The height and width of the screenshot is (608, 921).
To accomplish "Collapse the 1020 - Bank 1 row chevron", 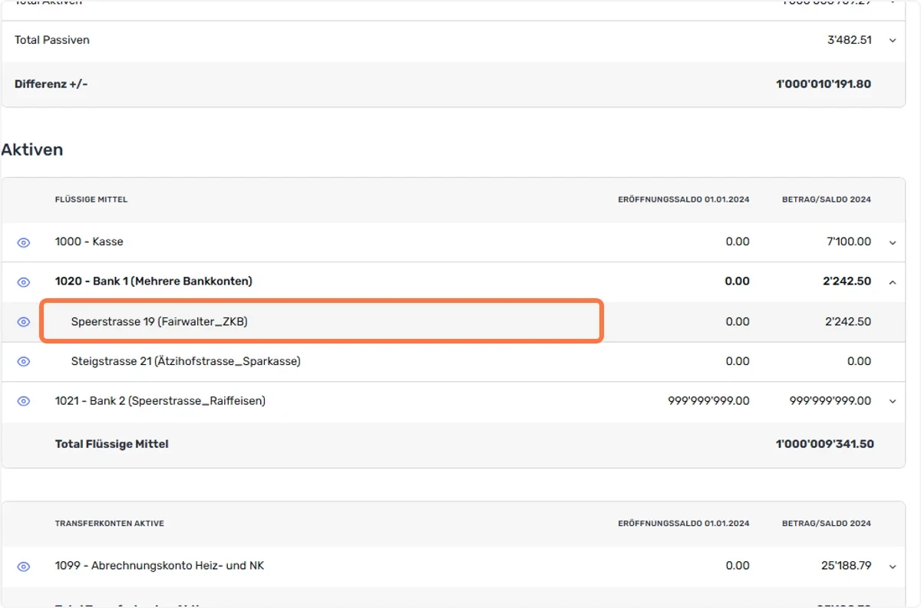I will click(x=893, y=282).
